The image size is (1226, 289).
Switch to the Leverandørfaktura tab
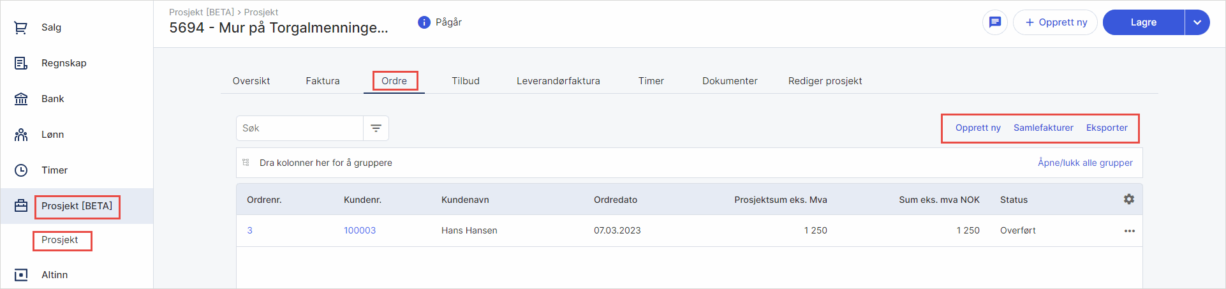click(558, 81)
